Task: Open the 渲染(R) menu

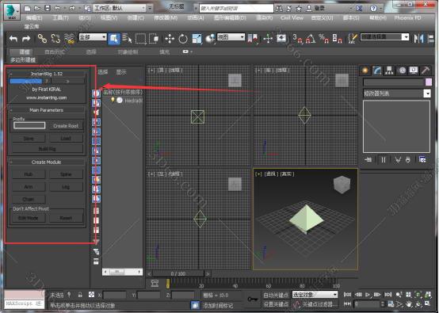Action: click(x=264, y=18)
